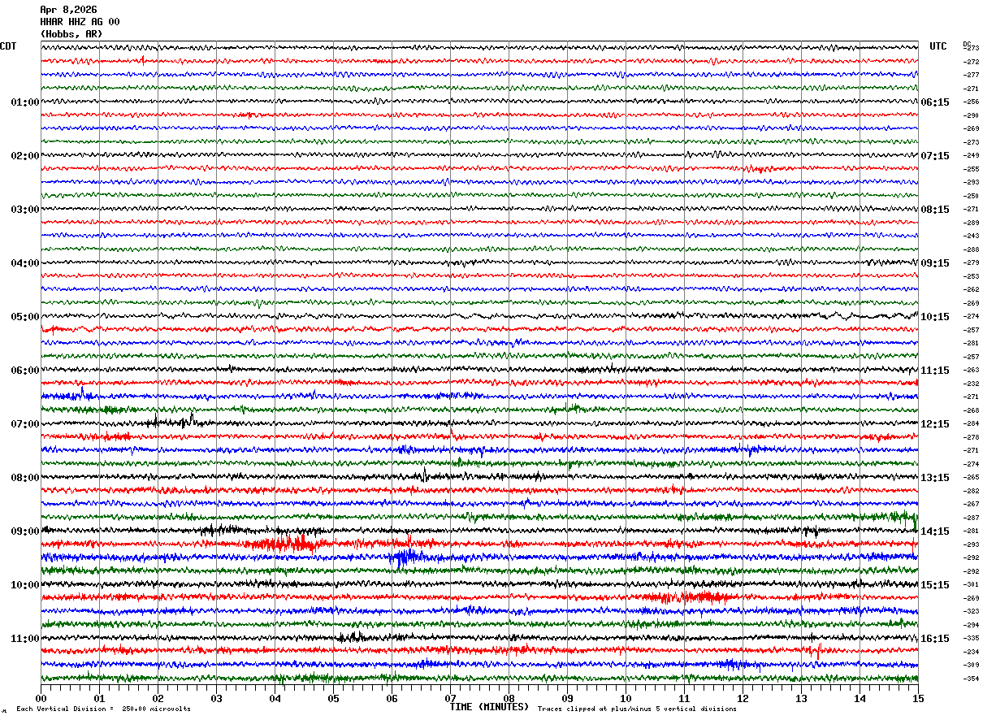Screen dimensions: 983x720
Task: Click the '05:00' CDT time label
Action: click(25, 317)
